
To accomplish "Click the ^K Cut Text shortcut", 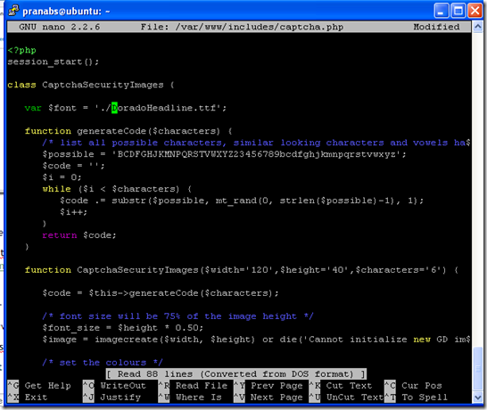I will click(x=341, y=385).
